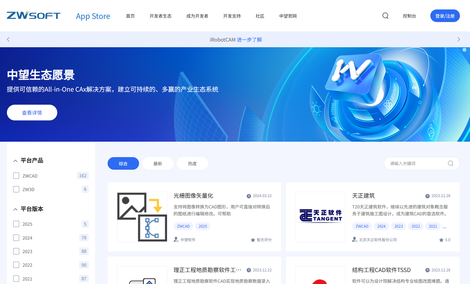Viewport: 470px width, 284px height.
Task: Open the 成为开发者 menu item
Action: tap(197, 16)
